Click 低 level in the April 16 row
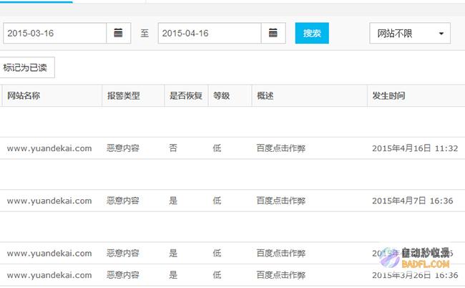Viewport: 465px width, 288px height. [217, 148]
